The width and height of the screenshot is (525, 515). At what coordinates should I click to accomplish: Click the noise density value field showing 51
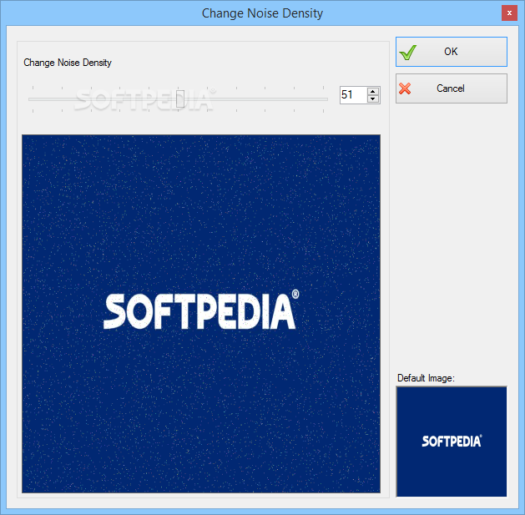[354, 95]
